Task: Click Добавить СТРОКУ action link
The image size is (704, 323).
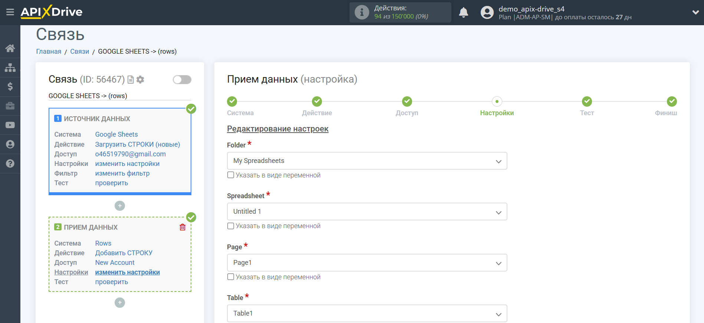Action: pos(124,253)
